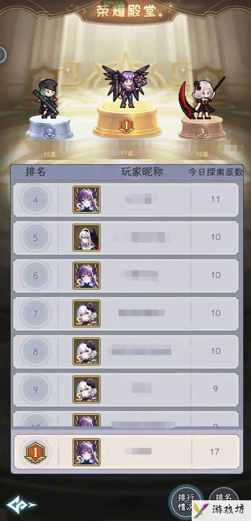Select the rank 5 hooded character avatar
Screen dimensions: 251x521
[87, 237]
